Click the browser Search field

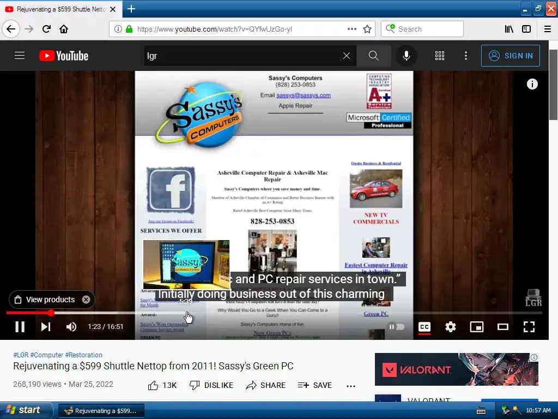pos(422,29)
